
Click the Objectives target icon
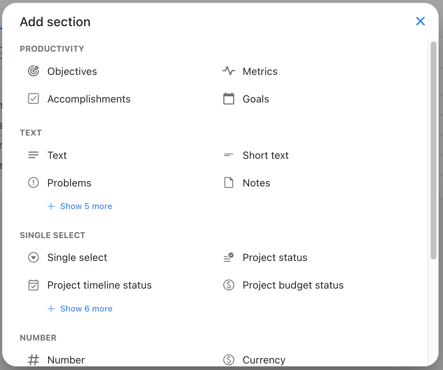click(33, 71)
